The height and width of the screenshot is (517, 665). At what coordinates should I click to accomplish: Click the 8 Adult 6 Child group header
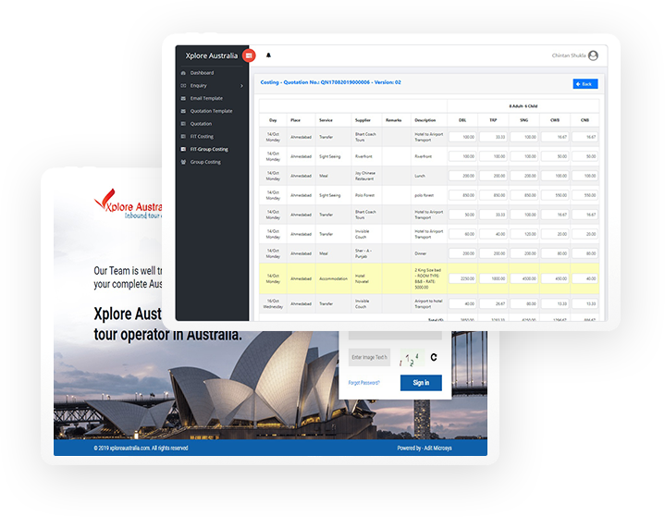(523, 106)
